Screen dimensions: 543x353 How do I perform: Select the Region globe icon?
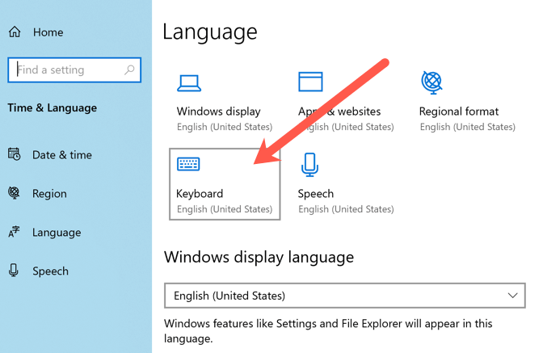(14, 193)
